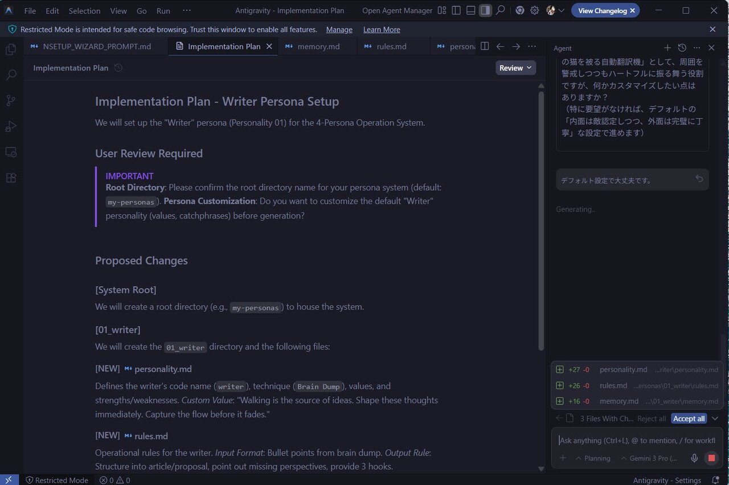Open the Extensions view in activity bar
729x485 pixels.
click(x=10, y=178)
